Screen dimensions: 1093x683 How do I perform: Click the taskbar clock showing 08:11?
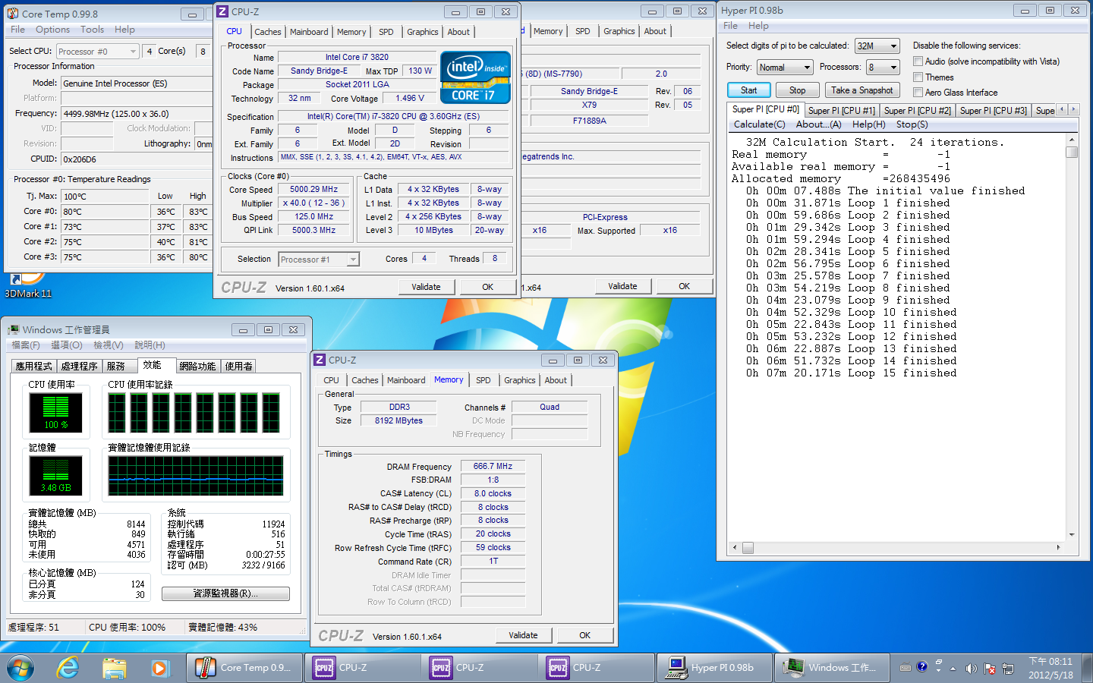(1050, 668)
